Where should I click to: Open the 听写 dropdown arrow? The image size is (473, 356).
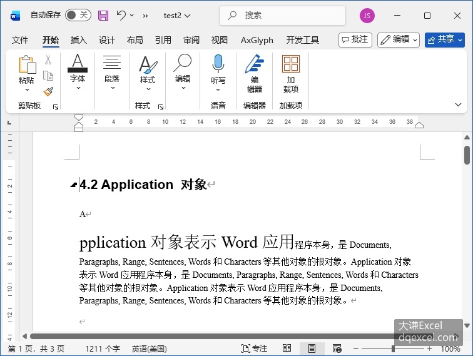218,89
